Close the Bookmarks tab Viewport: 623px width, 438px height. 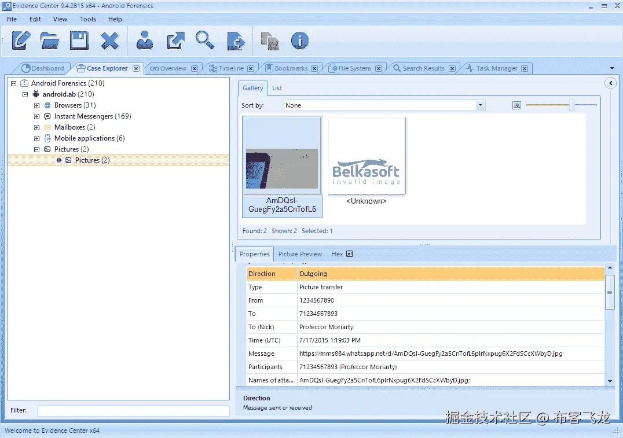tap(314, 68)
